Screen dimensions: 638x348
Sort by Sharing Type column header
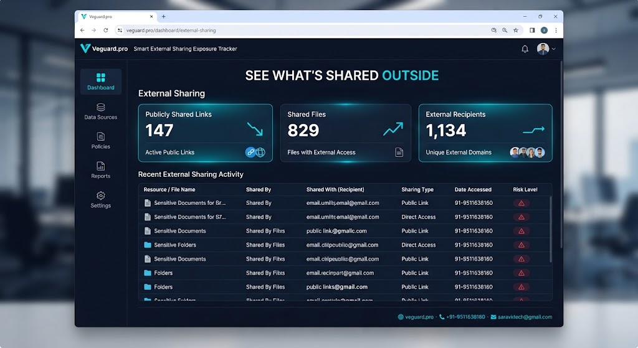(417, 189)
